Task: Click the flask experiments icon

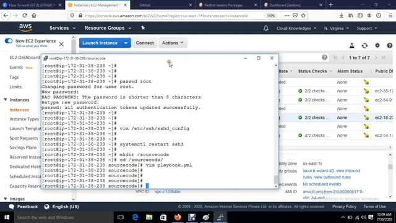Action: tap(351, 45)
